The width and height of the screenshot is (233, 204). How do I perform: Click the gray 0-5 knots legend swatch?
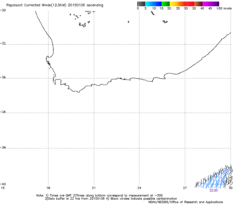tap(141, 4)
